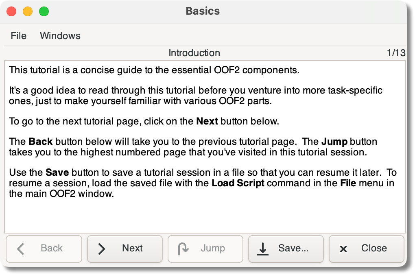Go back to the previous tutorial page

point(44,249)
